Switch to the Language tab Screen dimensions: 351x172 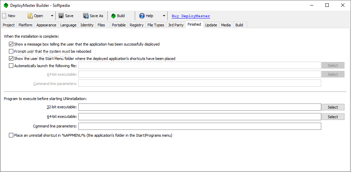coord(68,25)
